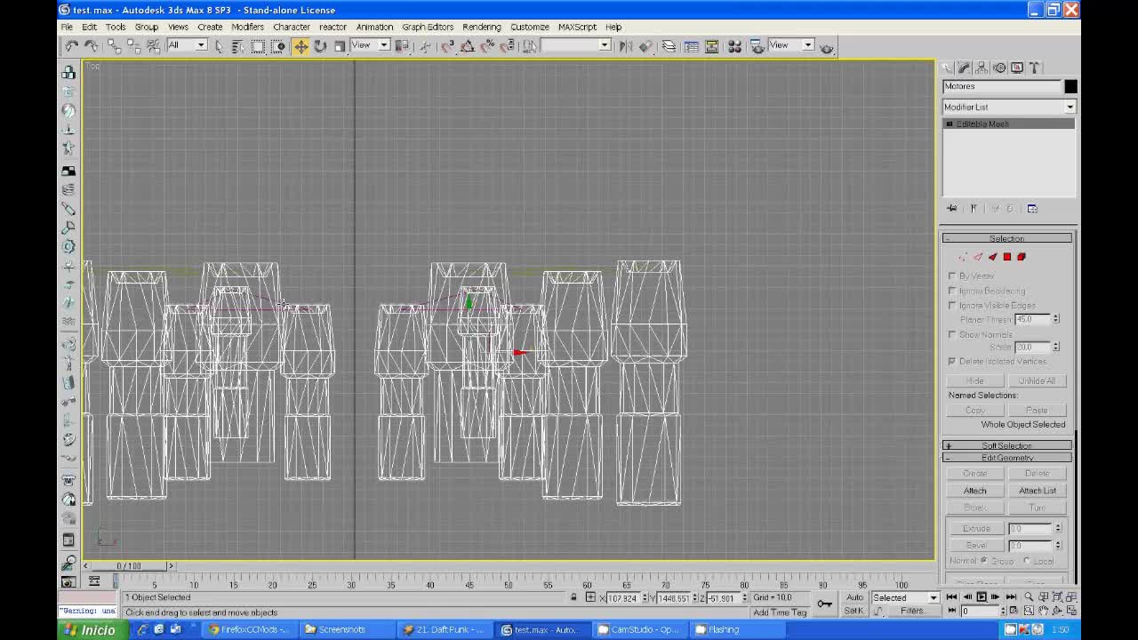Viewport: 1138px width, 640px height.
Task: Choose the Select Object arrow tool
Action: [x=220, y=46]
